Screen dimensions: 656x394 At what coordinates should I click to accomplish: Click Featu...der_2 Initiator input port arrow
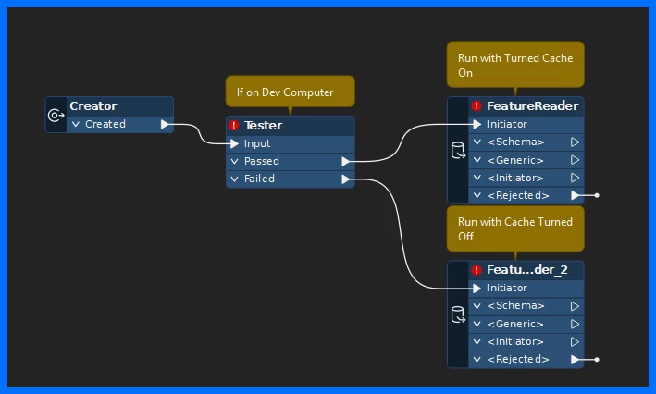[x=477, y=289]
